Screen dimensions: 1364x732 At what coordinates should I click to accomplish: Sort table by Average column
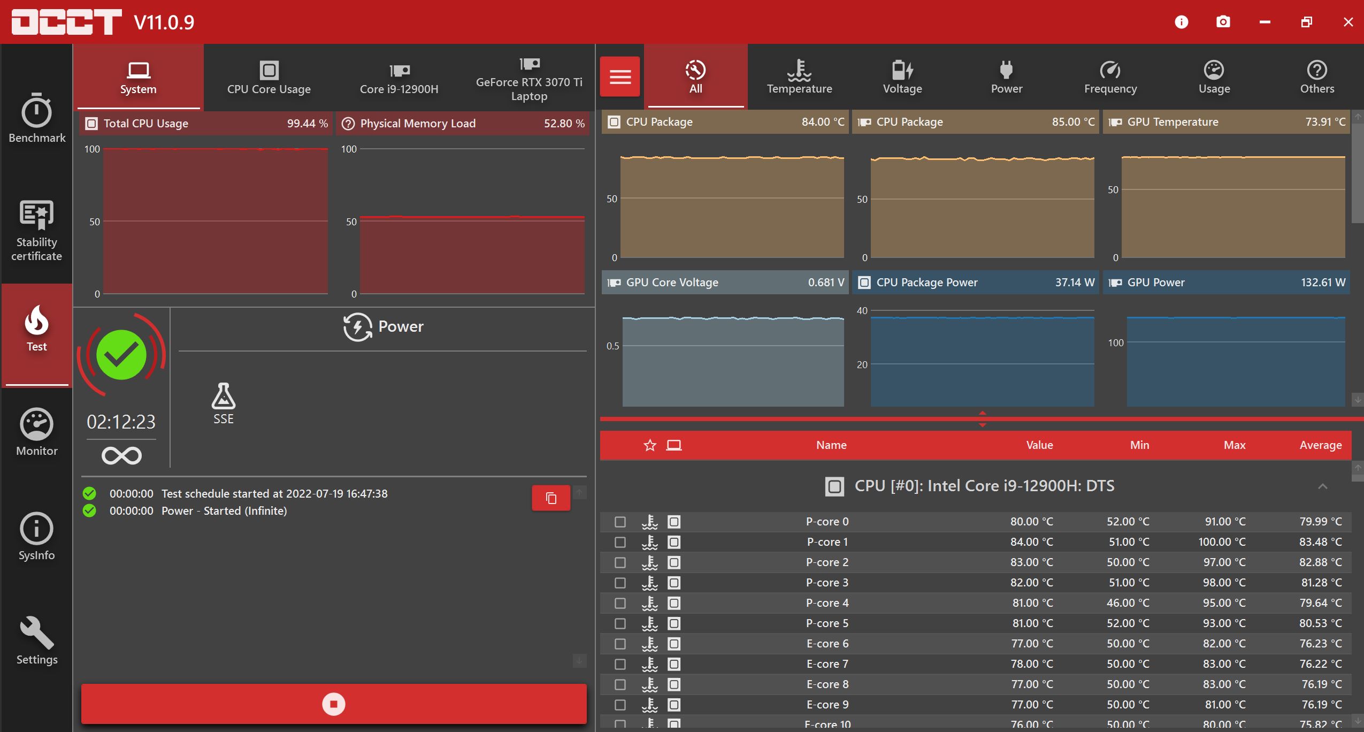pyautogui.click(x=1321, y=445)
